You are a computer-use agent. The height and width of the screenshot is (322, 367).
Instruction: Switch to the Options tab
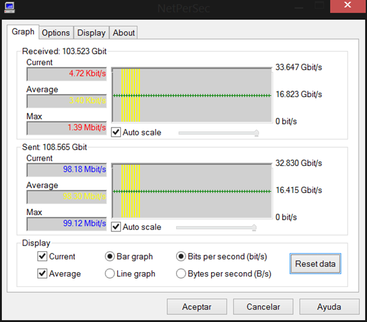(56, 33)
